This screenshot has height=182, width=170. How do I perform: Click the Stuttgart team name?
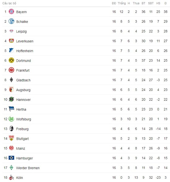pos(22,139)
